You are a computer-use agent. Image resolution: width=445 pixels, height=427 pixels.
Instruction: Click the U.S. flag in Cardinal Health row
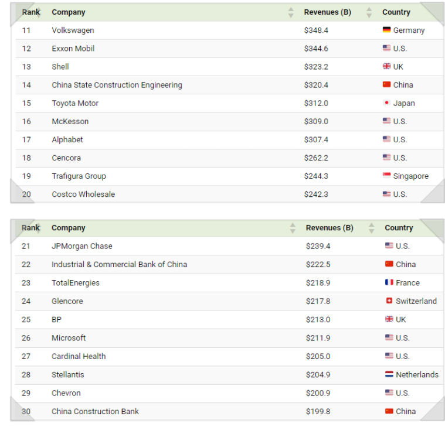[389, 356]
